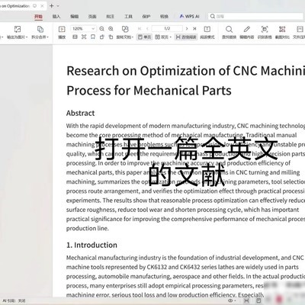
Task: Click the page number field showing 1/2
Action: coord(167,28)
